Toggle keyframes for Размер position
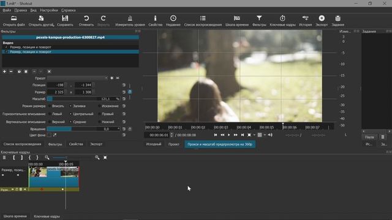The width and height of the screenshot is (392, 220). tap(130, 92)
